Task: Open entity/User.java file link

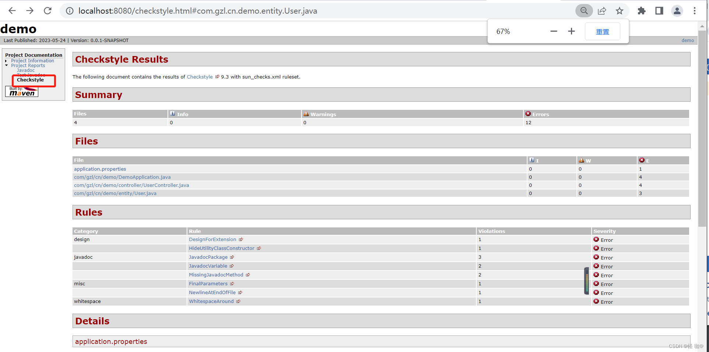Action: [x=115, y=194]
